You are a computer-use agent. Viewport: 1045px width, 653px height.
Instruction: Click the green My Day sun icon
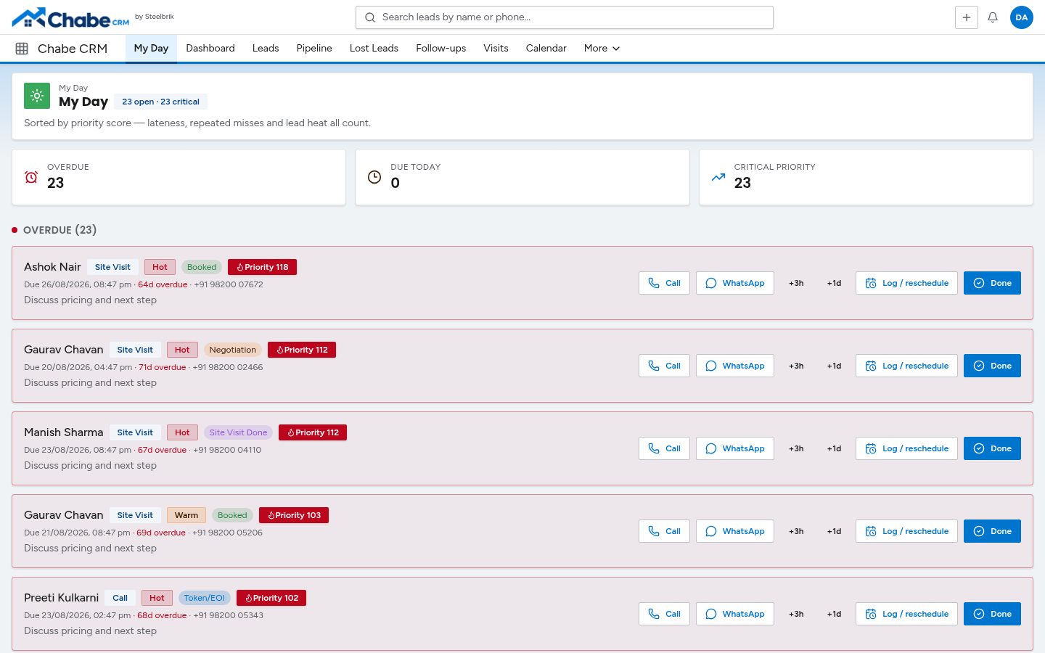coord(37,96)
